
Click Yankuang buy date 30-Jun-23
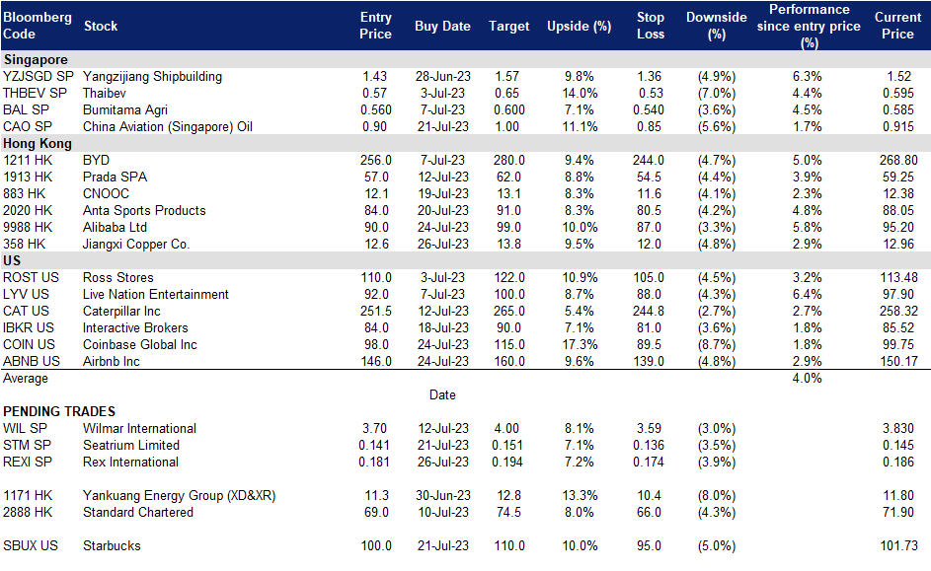pyautogui.click(x=443, y=496)
